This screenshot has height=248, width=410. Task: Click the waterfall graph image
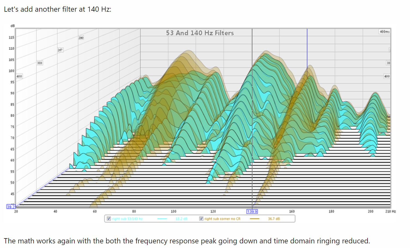(x=201, y=123)
